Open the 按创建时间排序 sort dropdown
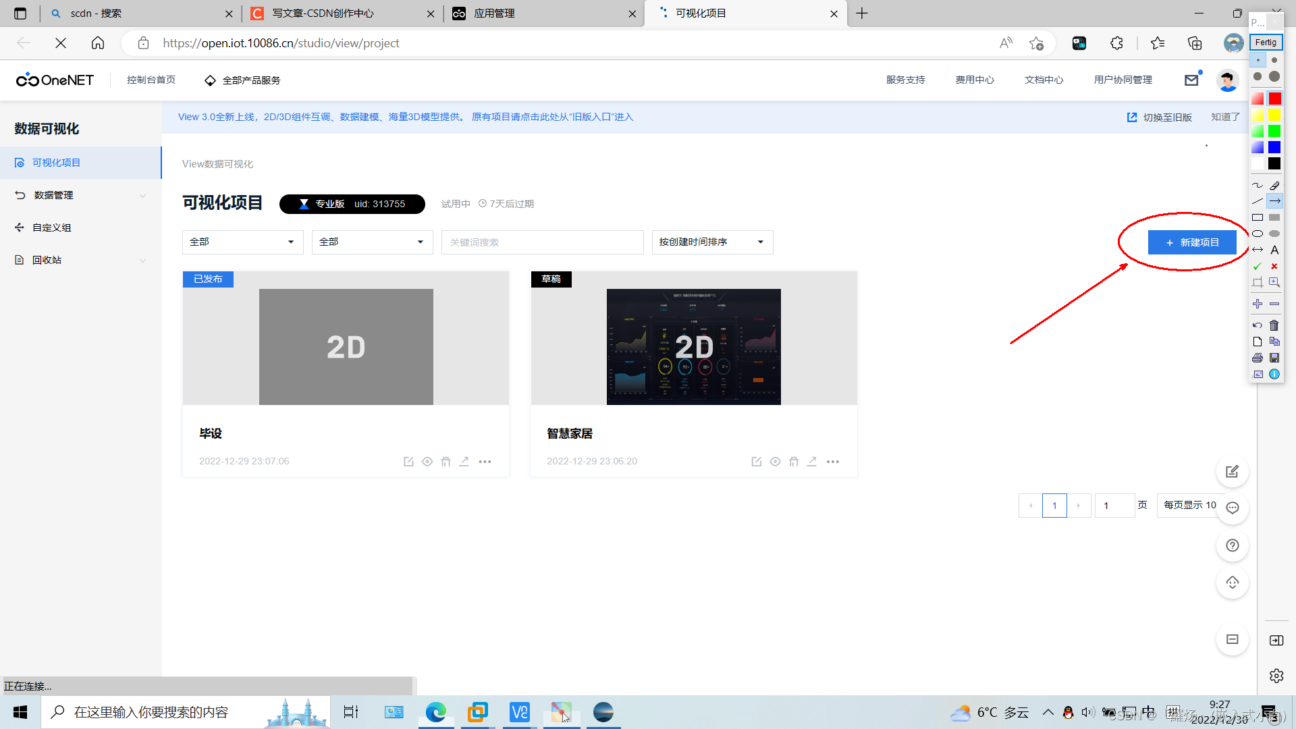 point(711,242)
